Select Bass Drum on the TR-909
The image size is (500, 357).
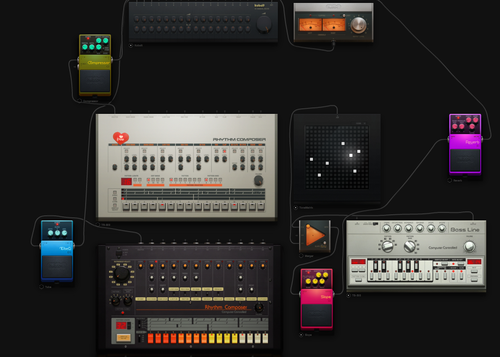point(126,151)
